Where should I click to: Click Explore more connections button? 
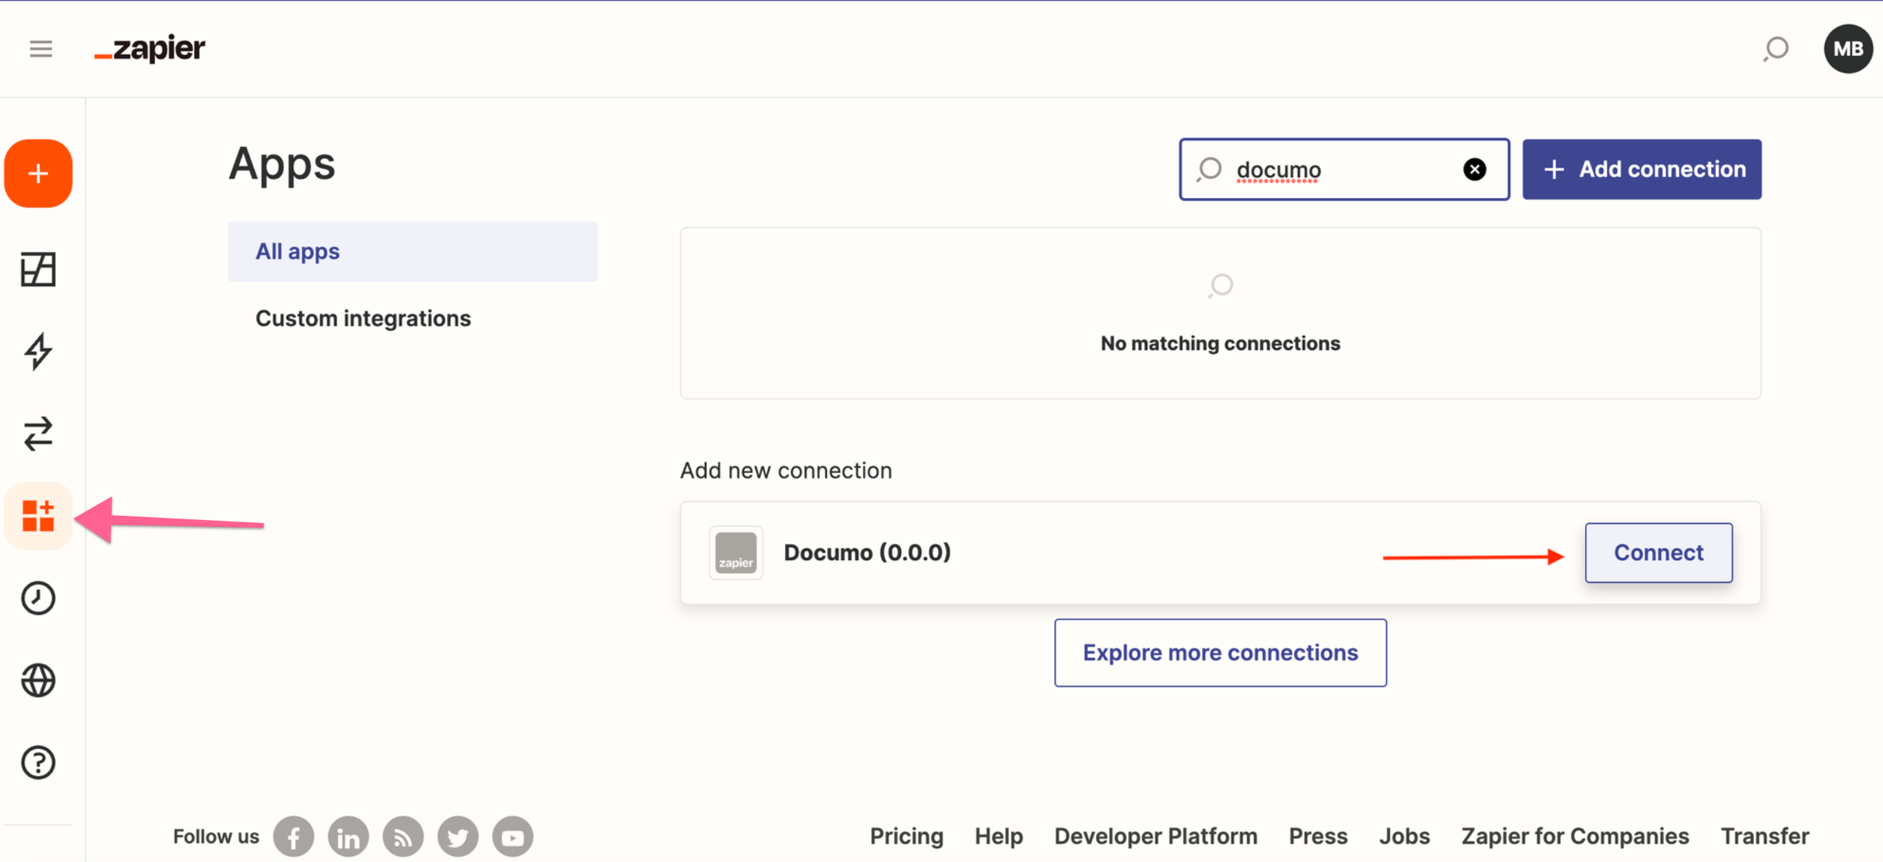click(1220, 652)
